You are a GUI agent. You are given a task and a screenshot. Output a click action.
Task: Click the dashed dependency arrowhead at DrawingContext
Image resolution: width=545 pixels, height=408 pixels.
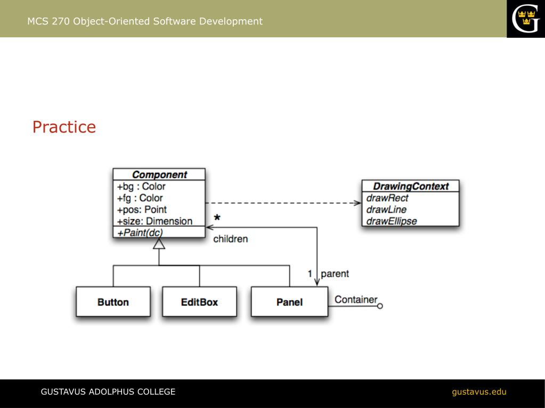357,203
